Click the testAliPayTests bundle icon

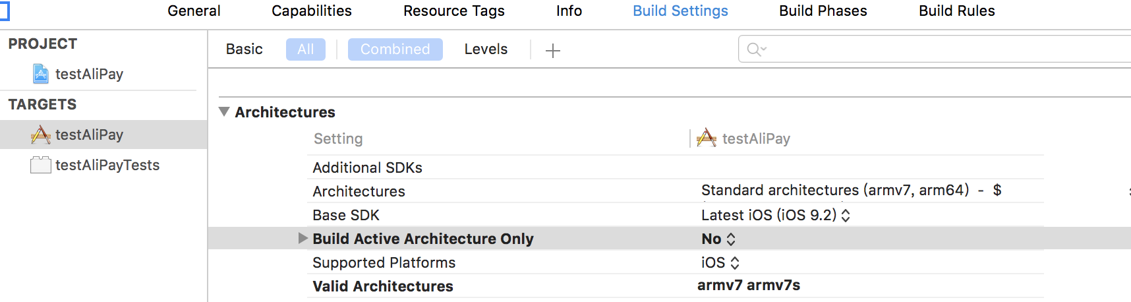[41, 165]
